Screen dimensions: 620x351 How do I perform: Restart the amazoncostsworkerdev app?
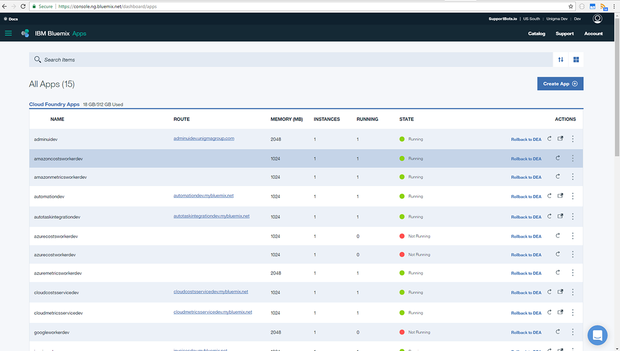557,158
